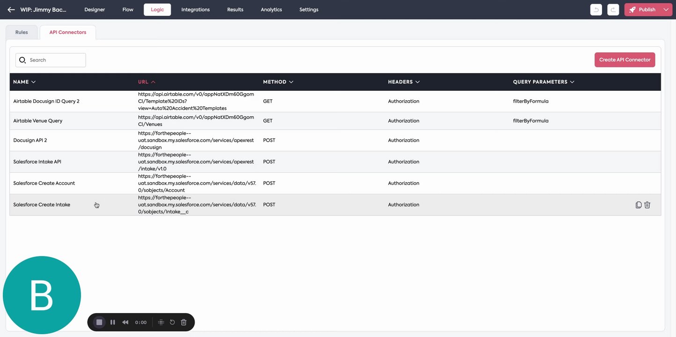Click the Airtable Venues URL cell
The image size is (676, 337).
196,121
